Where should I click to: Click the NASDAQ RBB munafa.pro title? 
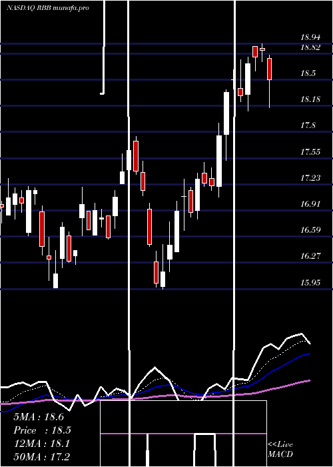point(47,8)
